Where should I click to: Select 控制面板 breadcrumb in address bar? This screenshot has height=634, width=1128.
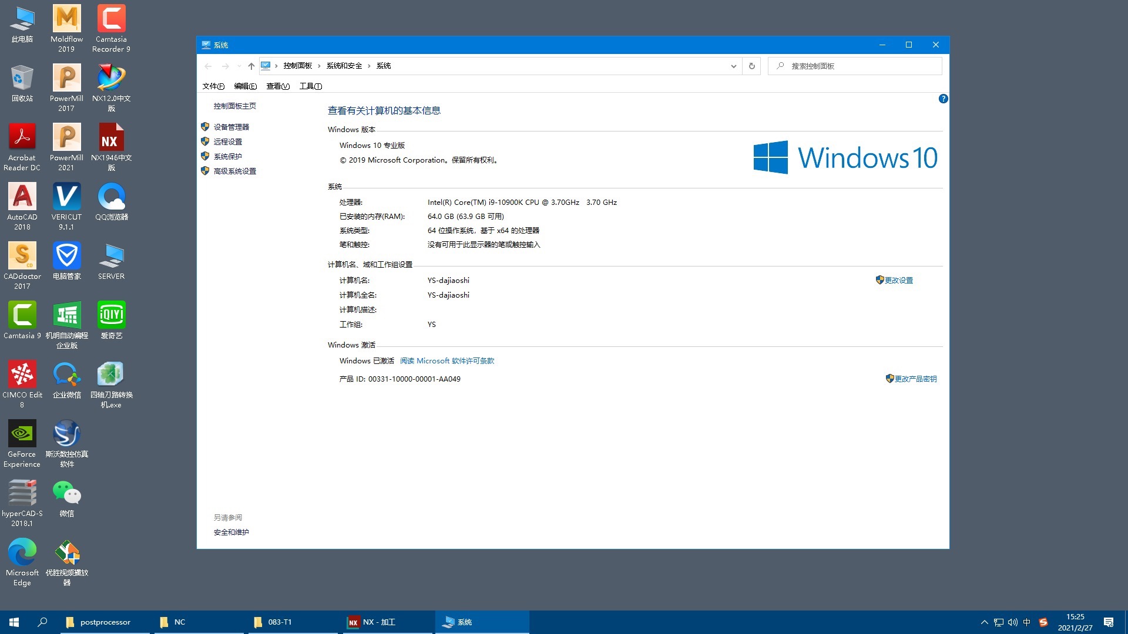tap(297, 66)
